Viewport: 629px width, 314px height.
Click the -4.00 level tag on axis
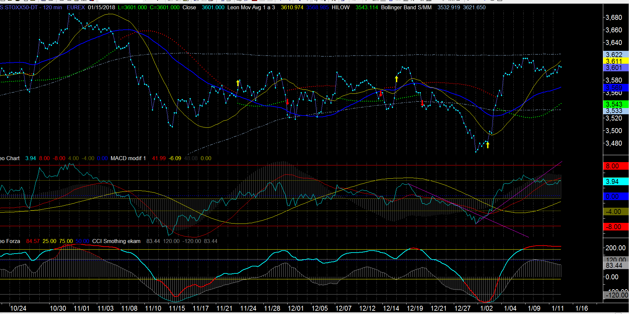[x=616, y=212]
